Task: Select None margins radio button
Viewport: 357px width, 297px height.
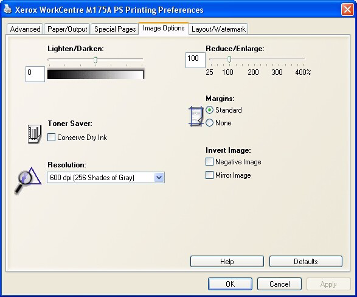Action: [x=209, y=123]
